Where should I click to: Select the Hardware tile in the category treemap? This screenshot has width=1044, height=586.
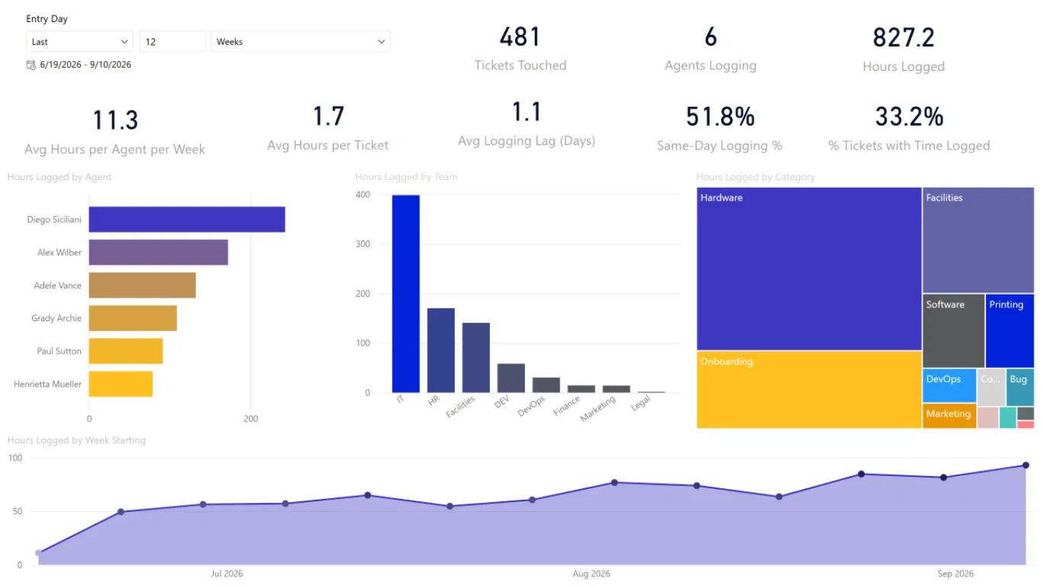809,269
